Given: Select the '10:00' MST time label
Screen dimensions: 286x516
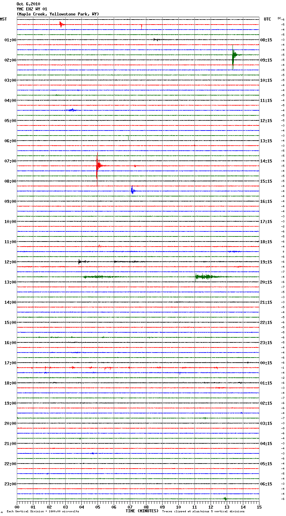Looking at the screenshot, I should click(x=10, y=221).
